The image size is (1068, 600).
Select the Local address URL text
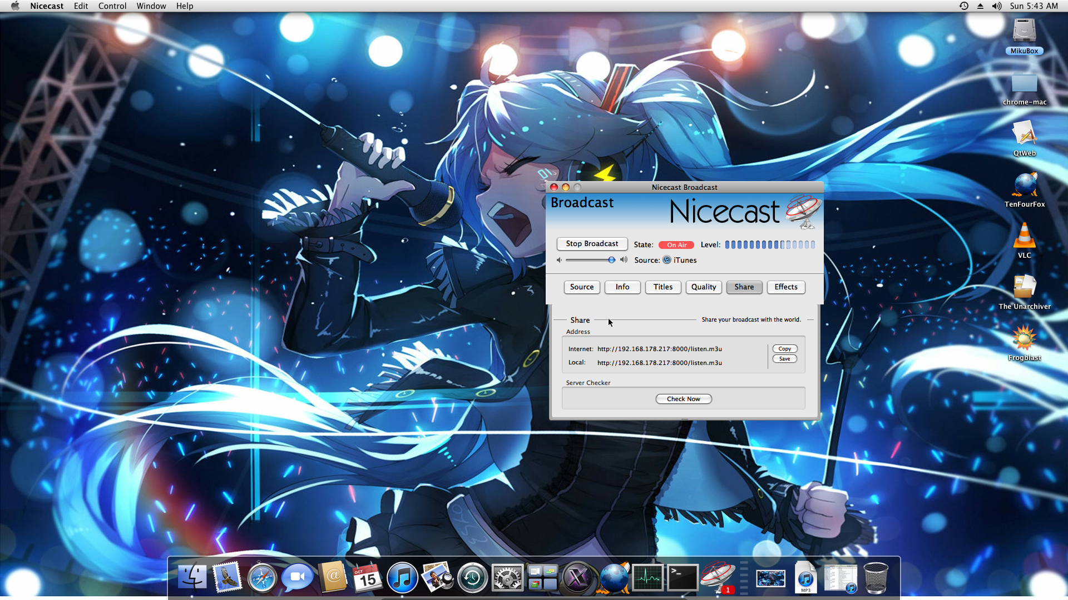[x=660, y=363]
